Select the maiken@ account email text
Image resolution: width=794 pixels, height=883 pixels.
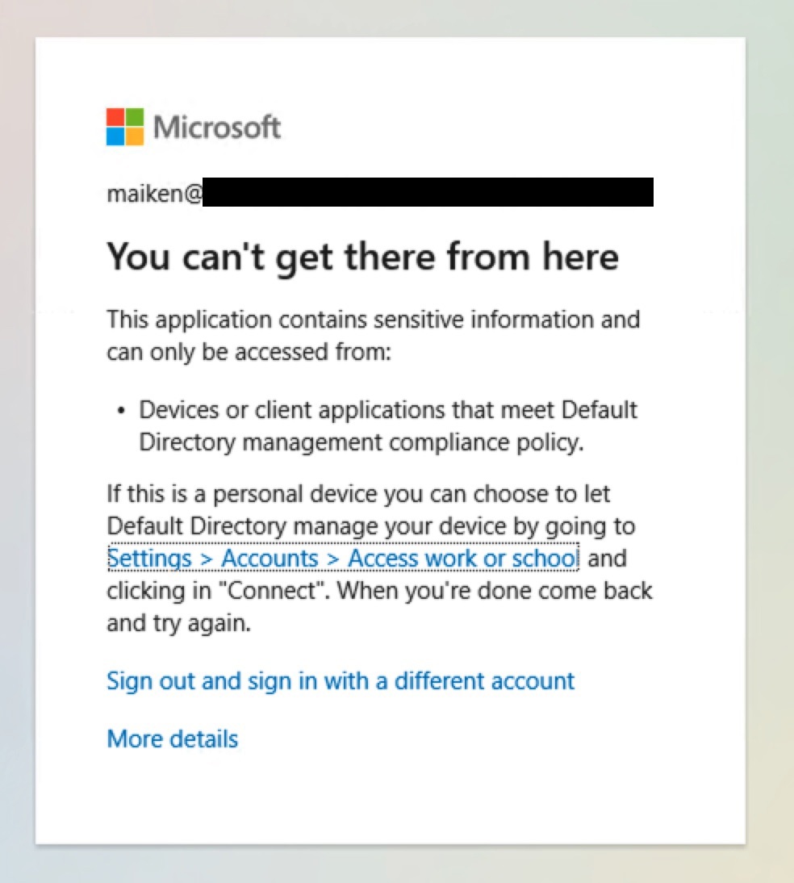coord(154,193)
